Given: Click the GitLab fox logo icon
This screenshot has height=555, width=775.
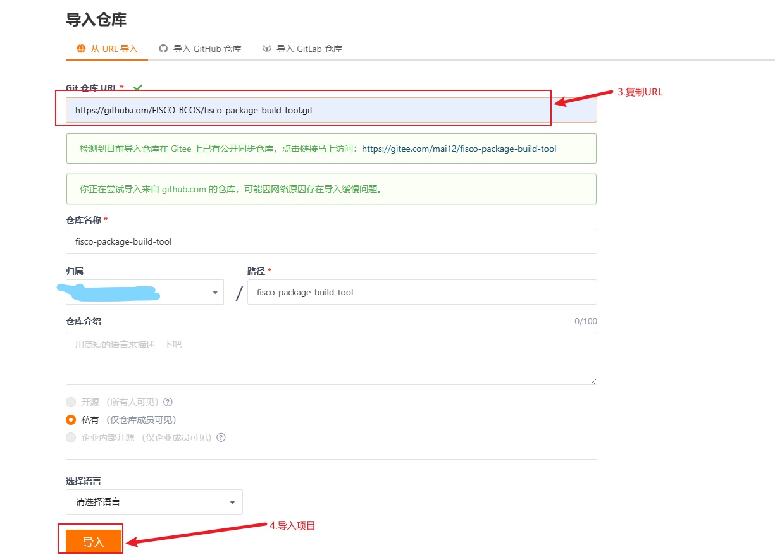Looking at the screenshot, I should (x=267, y=49).
